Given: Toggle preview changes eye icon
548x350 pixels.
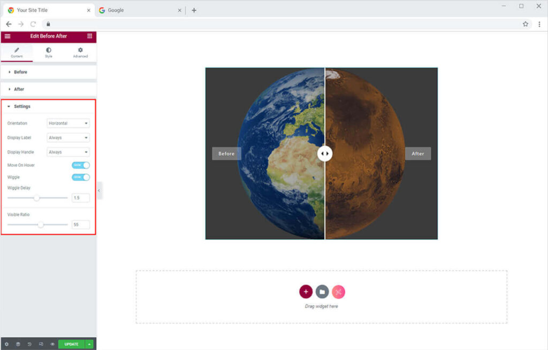Looking at the screenshot, I should (x=52, y=344).
